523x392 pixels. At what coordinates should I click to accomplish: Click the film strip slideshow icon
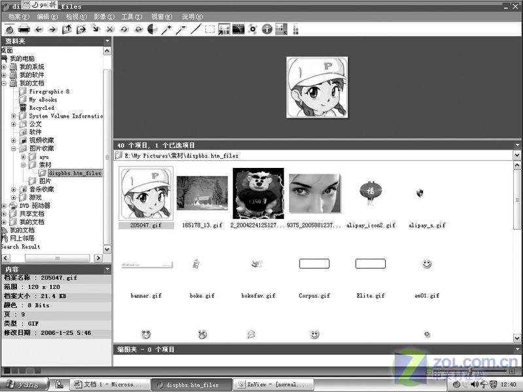(x=238, y=29)
